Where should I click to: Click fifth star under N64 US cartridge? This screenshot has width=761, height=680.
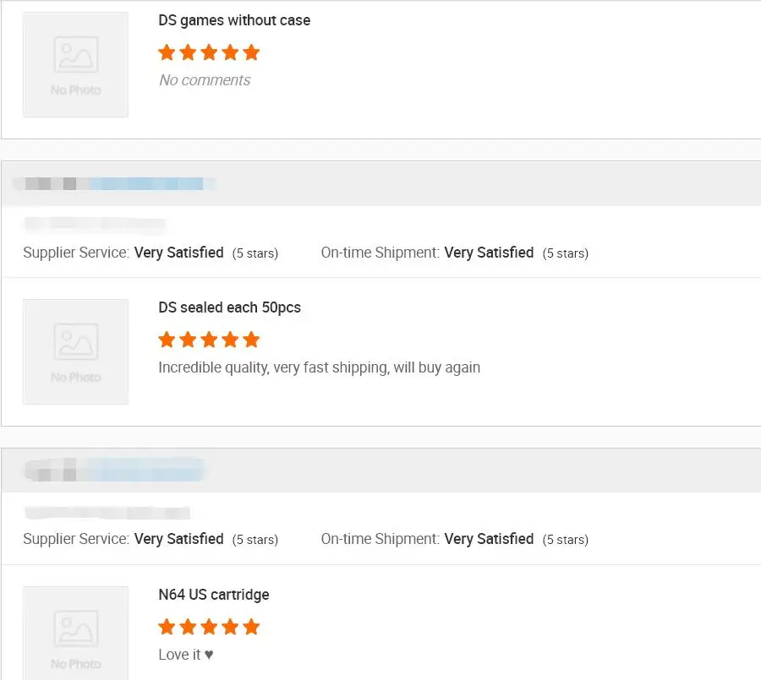point(251,627)
